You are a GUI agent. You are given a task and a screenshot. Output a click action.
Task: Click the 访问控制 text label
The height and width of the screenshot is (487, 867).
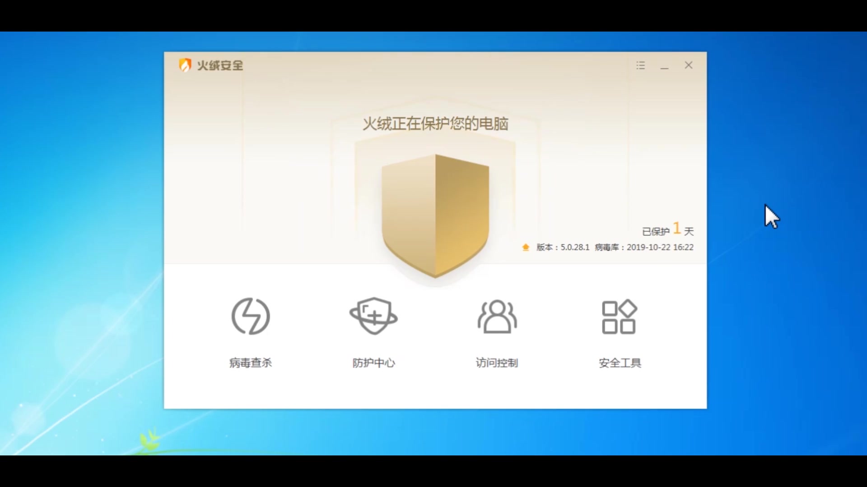tap(497, 363)
